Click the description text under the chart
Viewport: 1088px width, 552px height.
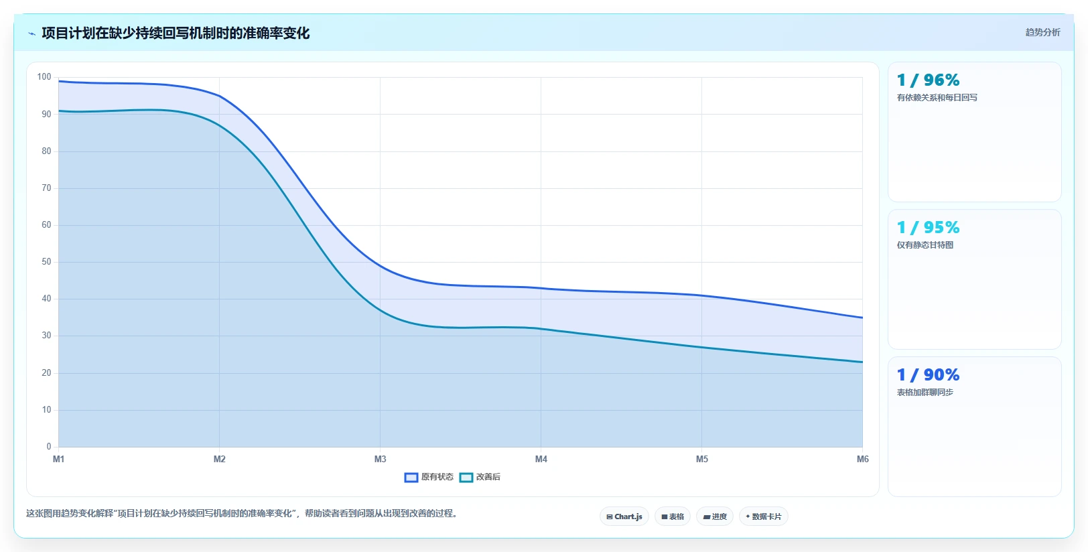coord(243,514)
